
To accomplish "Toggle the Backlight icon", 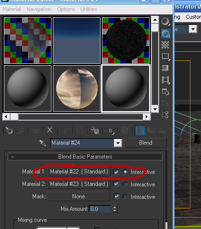I will 165,34.
